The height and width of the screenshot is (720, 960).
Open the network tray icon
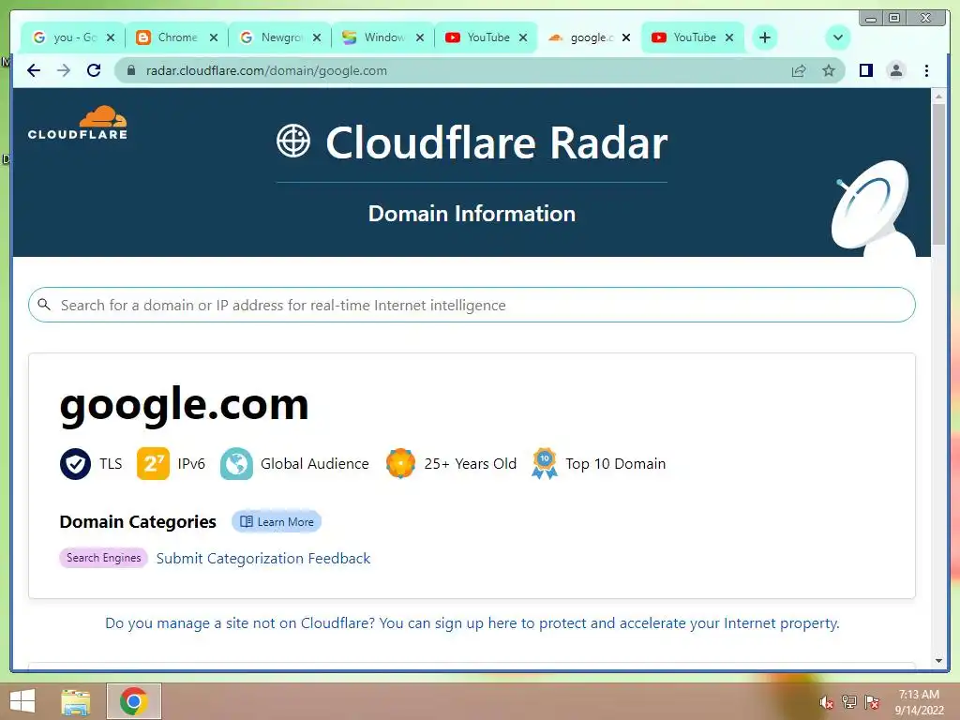849,702
